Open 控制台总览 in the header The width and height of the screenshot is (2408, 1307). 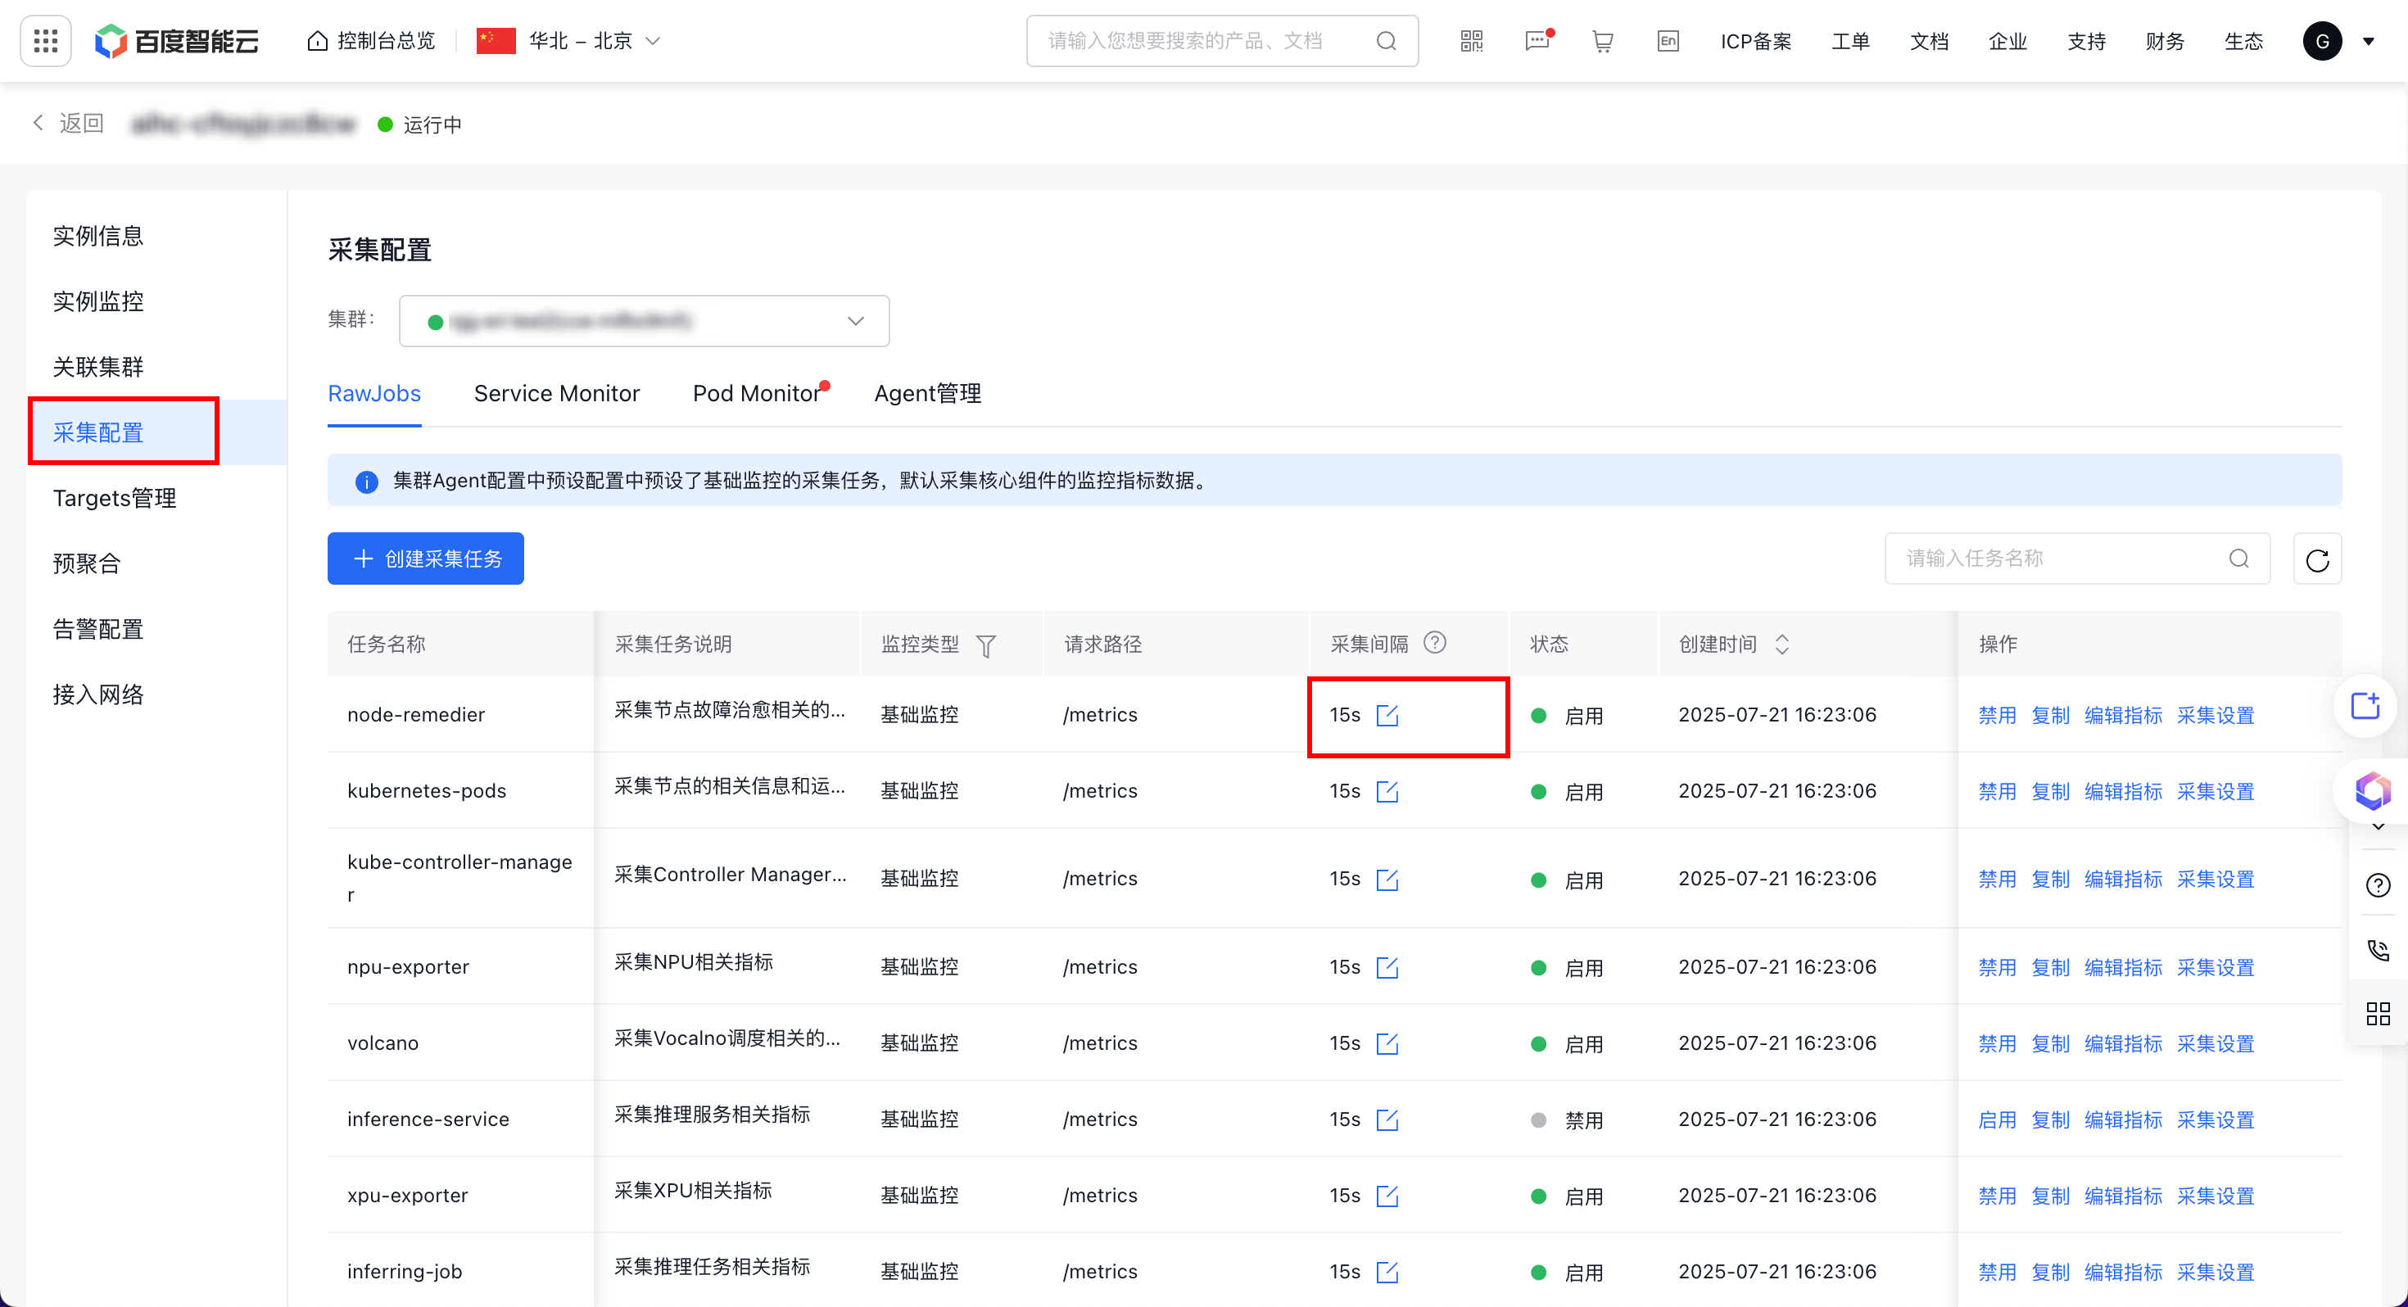(371, 41)
